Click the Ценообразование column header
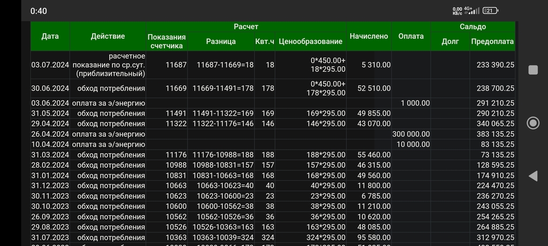 coord(310,42)
